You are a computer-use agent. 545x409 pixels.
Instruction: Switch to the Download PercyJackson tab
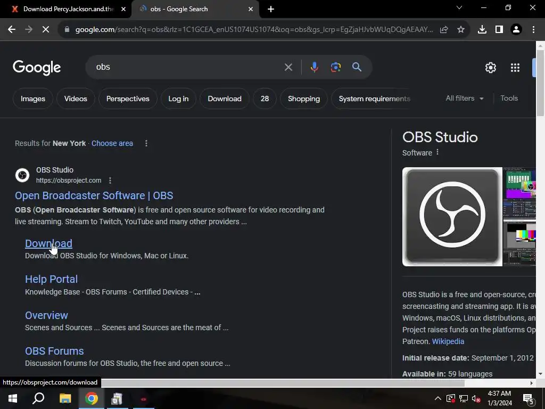coord(65,9)
